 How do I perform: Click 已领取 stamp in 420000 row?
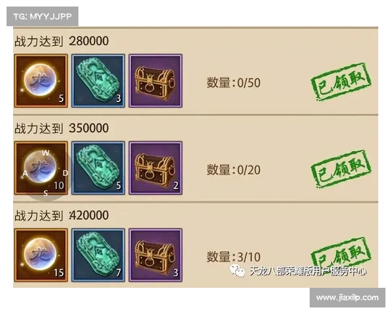pyautogui.click(x=341, y=253)
